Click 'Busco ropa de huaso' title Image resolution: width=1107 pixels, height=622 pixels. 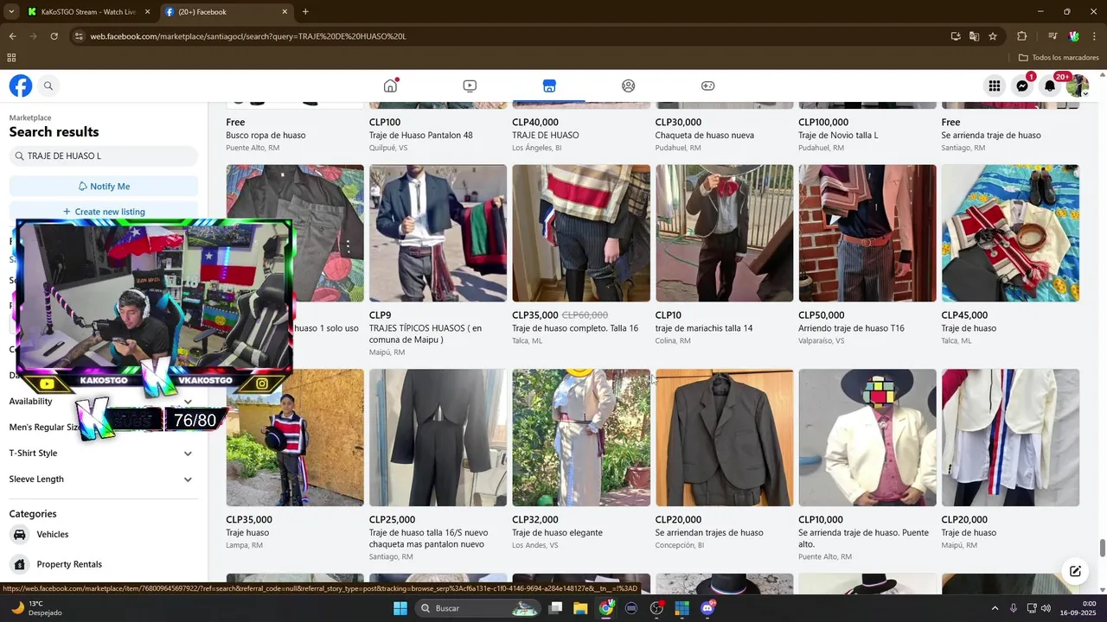[x=266, y=136]
